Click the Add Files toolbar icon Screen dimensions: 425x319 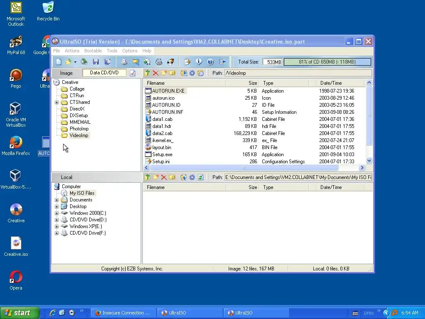(187, 62)
